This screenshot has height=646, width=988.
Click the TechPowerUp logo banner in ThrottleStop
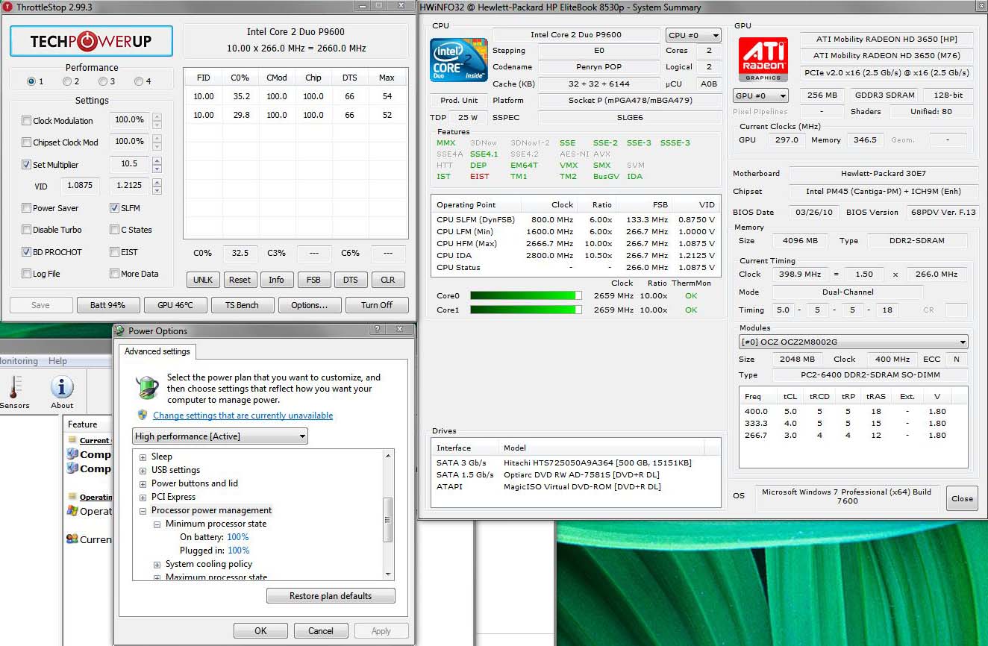click(91, 41)
